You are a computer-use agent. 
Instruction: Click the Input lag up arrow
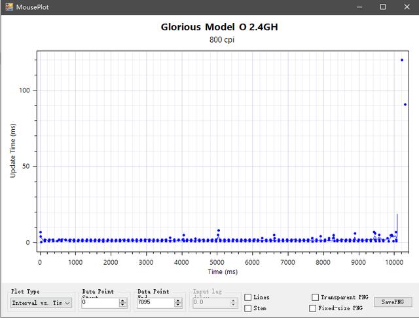click(x=233, y=300)
